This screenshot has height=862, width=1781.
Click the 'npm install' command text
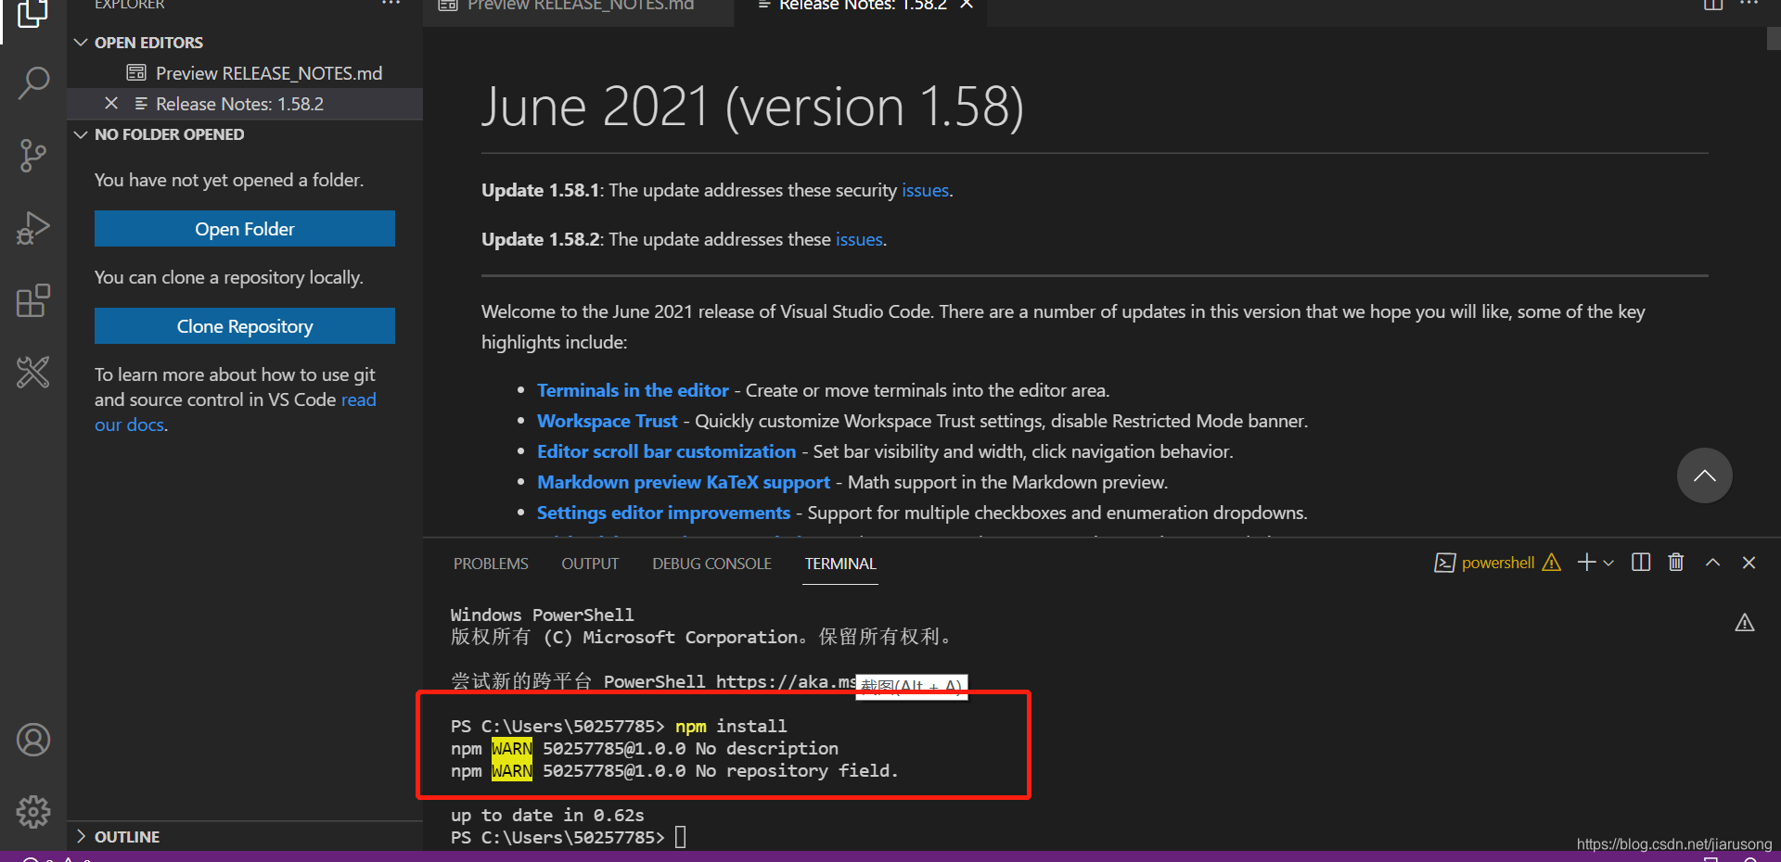click(x=731, y=726)
